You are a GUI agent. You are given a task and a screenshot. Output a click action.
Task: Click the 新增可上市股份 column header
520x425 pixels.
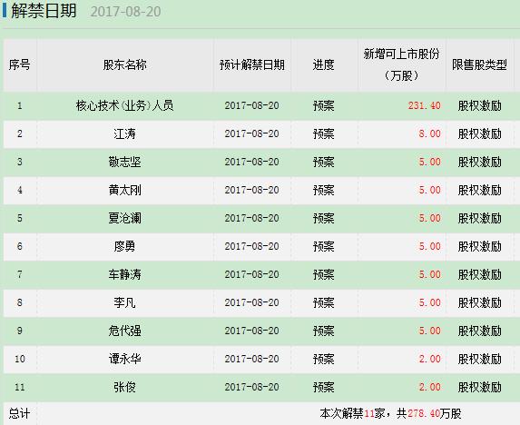(x=401, y=64)
